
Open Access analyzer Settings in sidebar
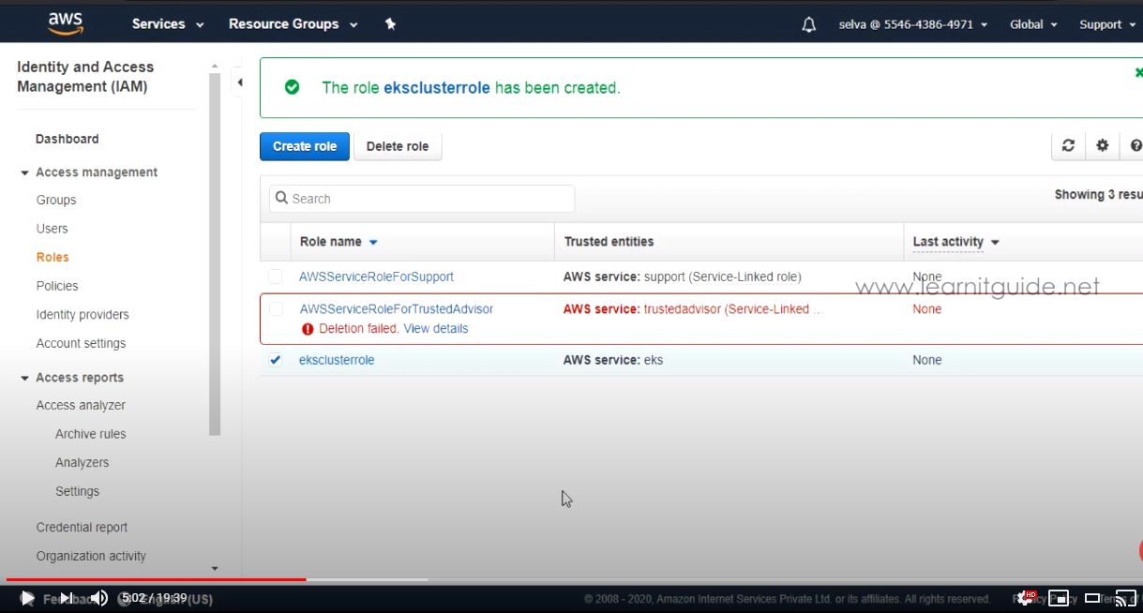tap(77, 492)
